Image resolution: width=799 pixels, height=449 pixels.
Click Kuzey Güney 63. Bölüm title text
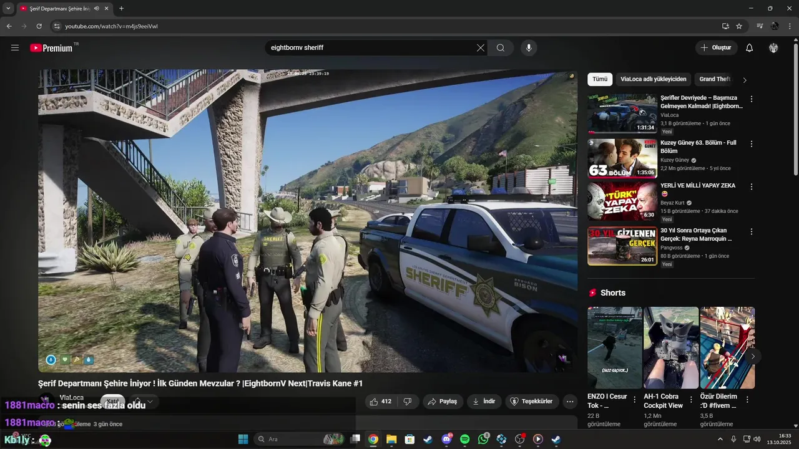[x=698, y=147]
